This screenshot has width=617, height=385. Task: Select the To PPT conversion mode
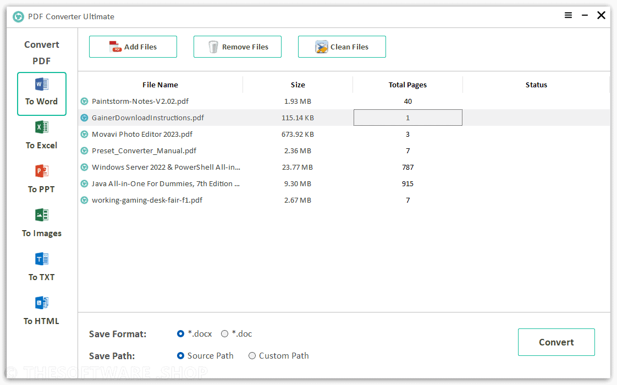[42, 180]
